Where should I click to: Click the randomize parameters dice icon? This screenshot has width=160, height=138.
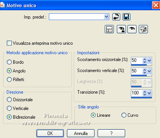pyautogui.click(x=143, y=29)
